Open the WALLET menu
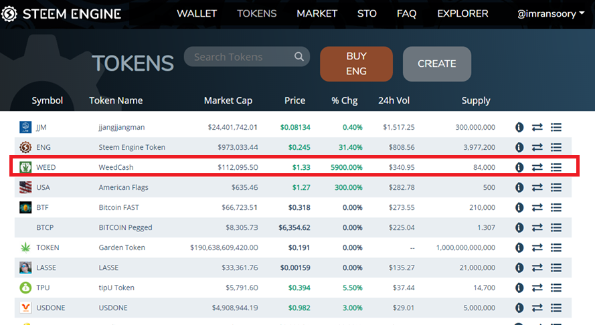Viewport: 595px width, 325px height. (x=197, y=13)
